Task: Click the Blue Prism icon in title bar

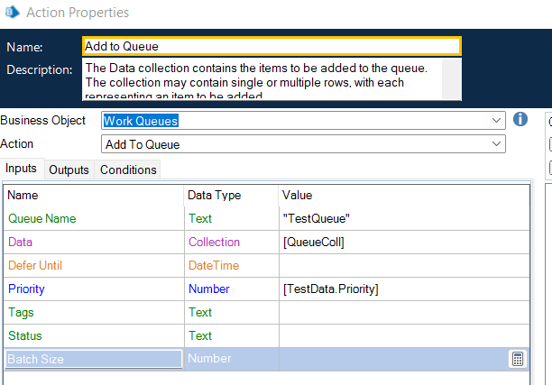Action: point(12,13)
